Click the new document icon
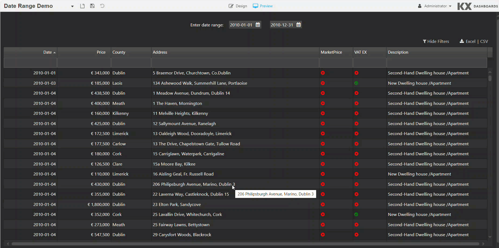499x248 pixels. tap(82, 6)
